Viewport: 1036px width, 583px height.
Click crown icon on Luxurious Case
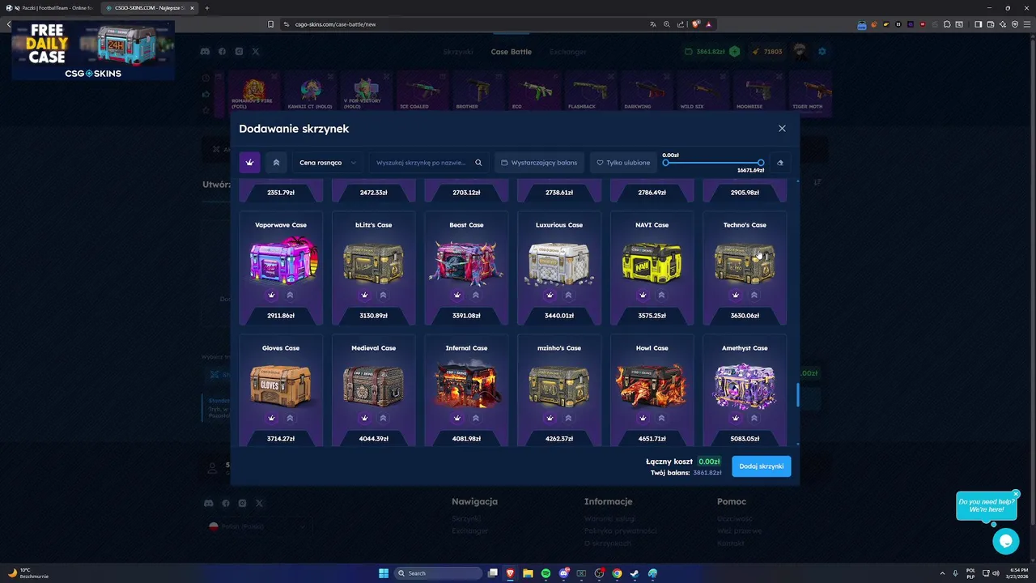550,295
